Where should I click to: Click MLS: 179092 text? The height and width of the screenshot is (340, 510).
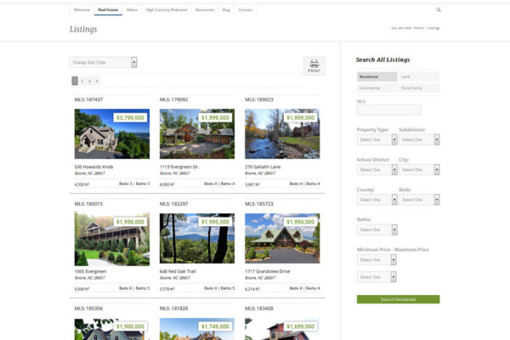[173, 99]
